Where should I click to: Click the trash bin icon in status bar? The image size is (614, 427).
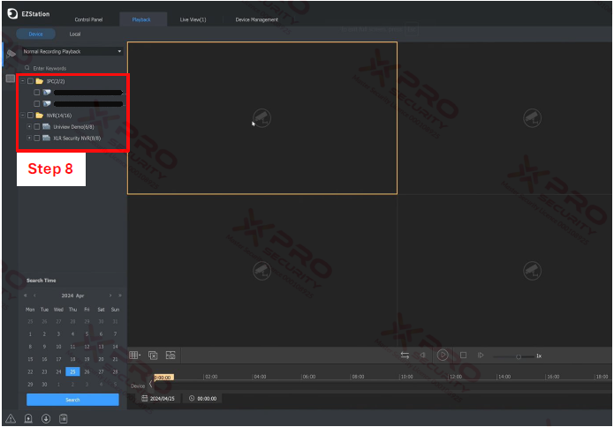pyautogui.click(x=63, y=418)
